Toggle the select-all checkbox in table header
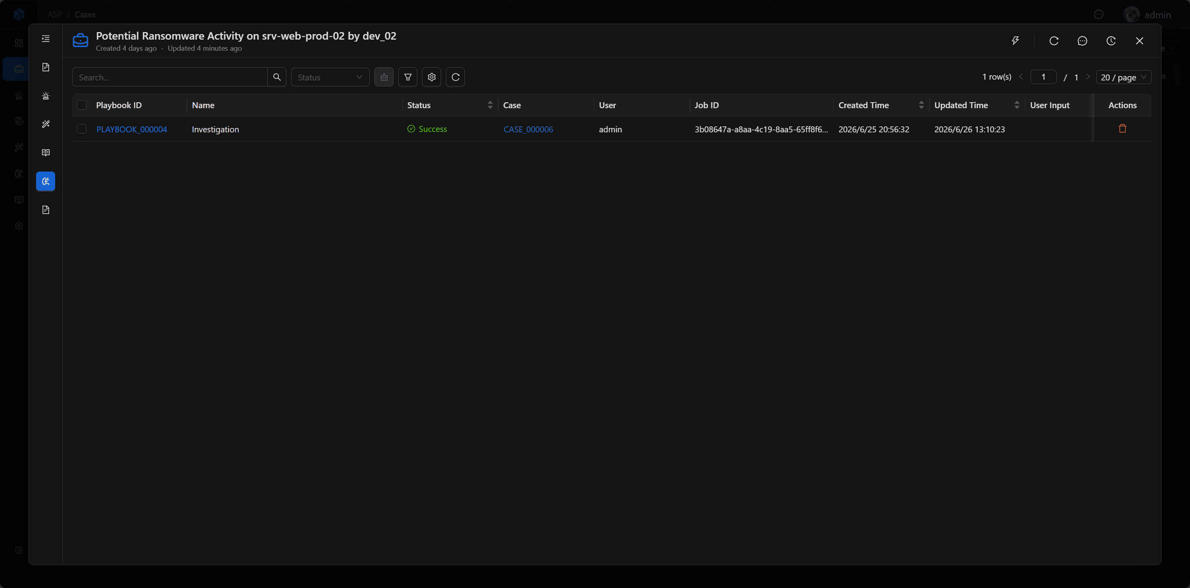 (82, 105)
